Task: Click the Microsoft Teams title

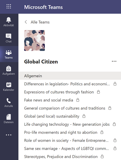Action: (x=44, y=7)
